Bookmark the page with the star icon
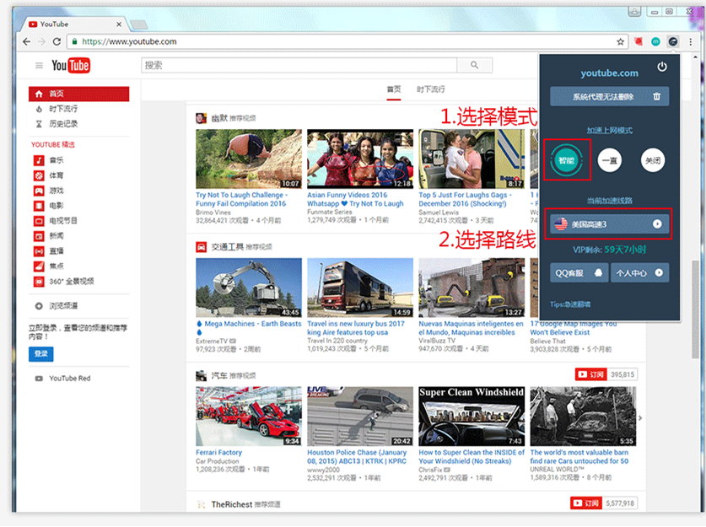706x527 pixels. (621, 41)
